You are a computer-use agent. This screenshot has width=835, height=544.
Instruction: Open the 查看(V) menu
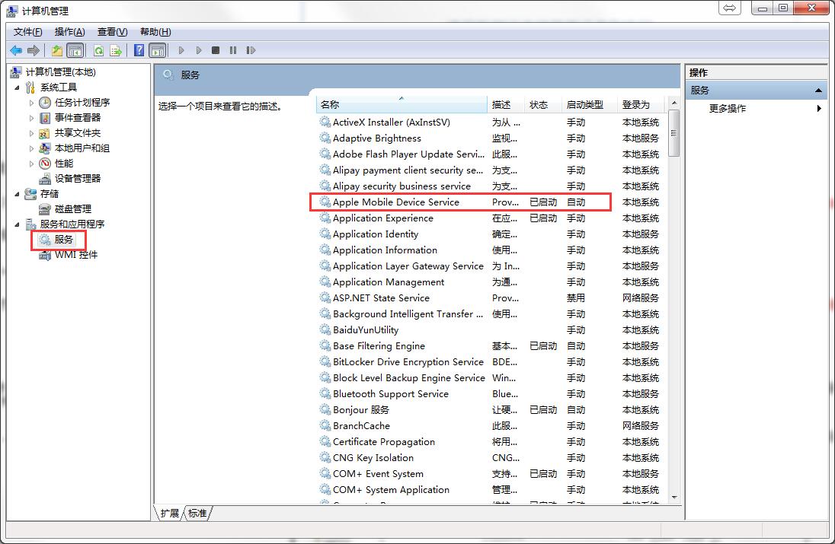click(x=110, y=31)
